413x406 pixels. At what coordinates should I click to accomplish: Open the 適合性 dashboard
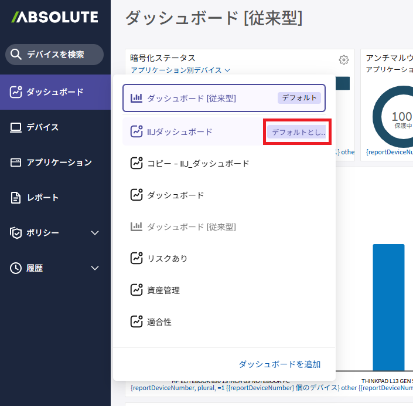coord(159,322)
